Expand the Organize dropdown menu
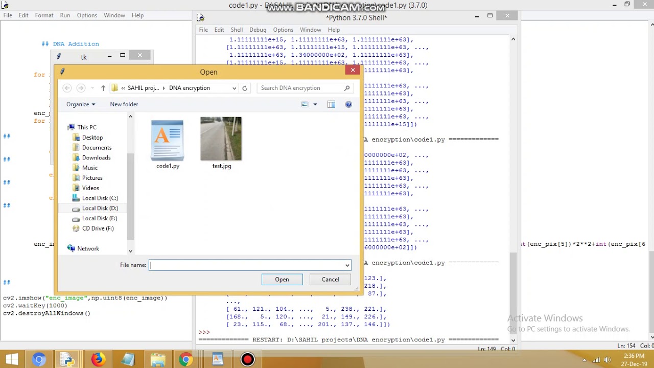Screen dimensions: 654x368 [x=80, y=104]
